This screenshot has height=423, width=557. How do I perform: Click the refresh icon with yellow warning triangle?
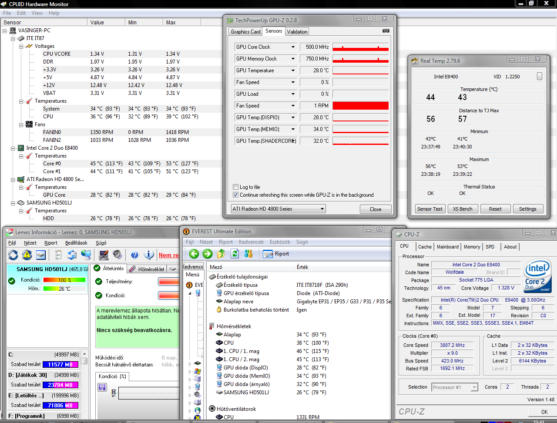pyautogui.click(x=27, y=255)
